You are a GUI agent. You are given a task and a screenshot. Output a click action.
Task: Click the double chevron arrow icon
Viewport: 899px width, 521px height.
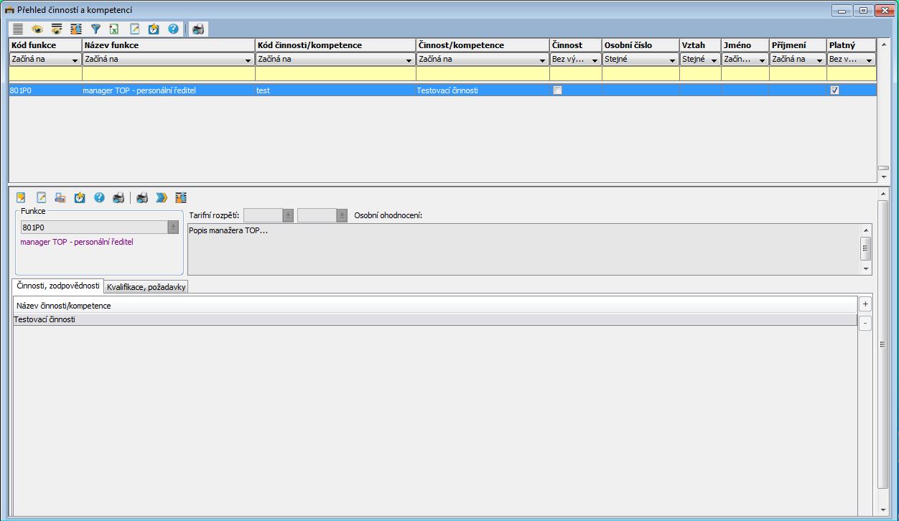click(x=162, y=197)
